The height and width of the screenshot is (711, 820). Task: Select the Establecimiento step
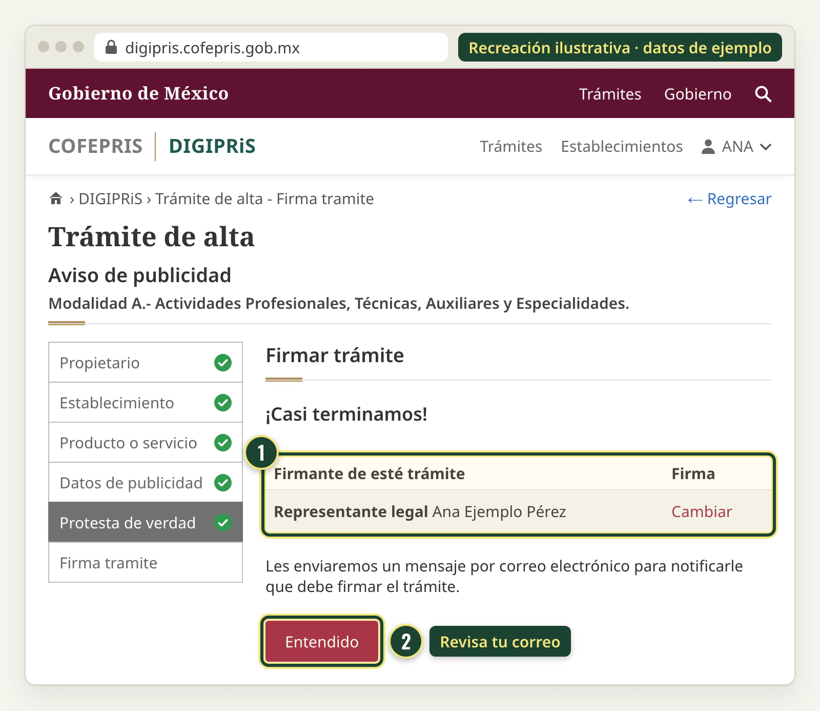click(146, 403)
